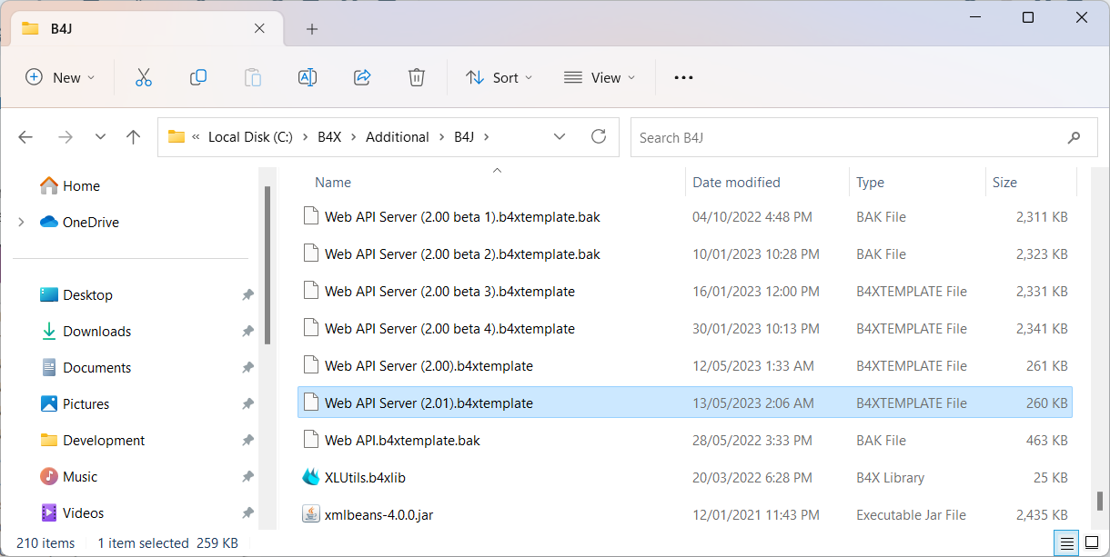This screenshot has width=1110, height=557.
Task: Switch to large thumbnails view layout
Action: pyautogui.click(x=1092, y=543)
